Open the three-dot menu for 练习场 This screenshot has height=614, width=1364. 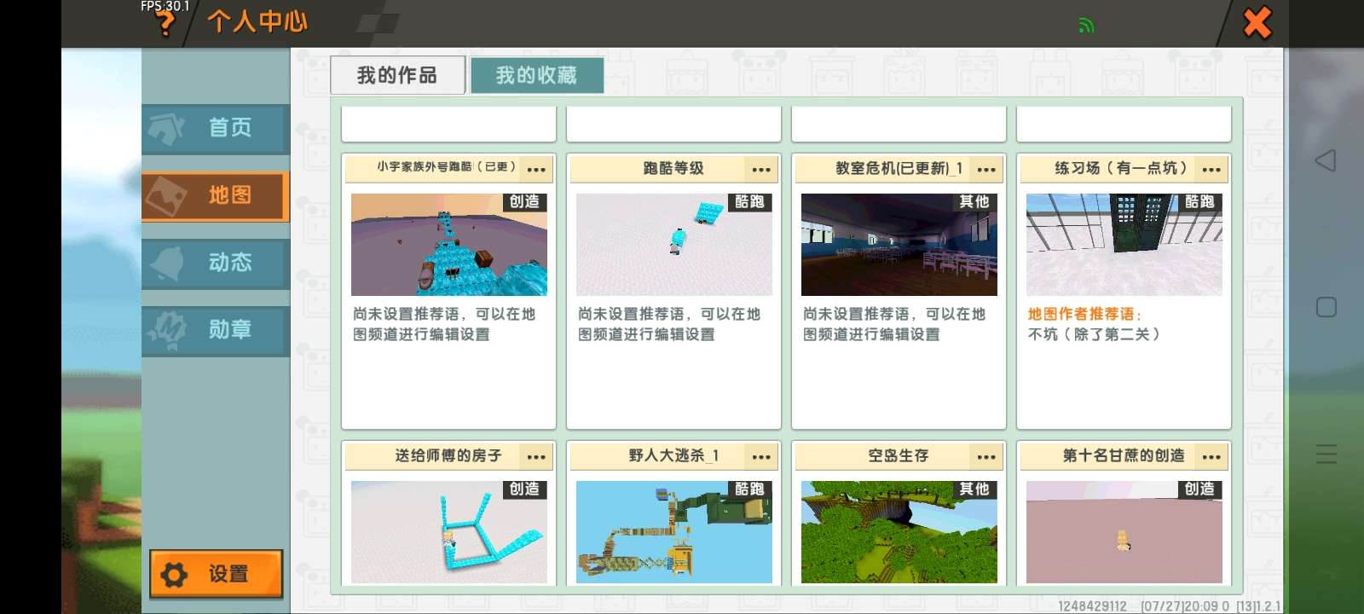click(1211, 170)
